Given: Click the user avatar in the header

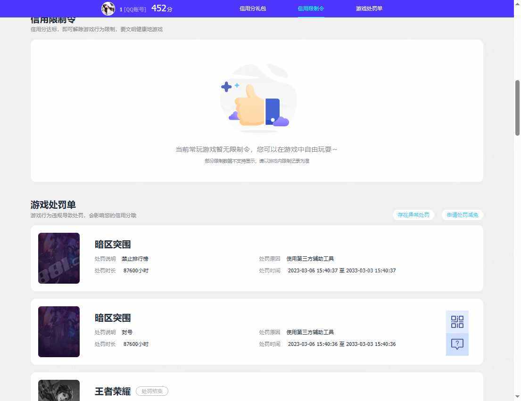Looking at the screenshot, I should [x=108, y=8].
